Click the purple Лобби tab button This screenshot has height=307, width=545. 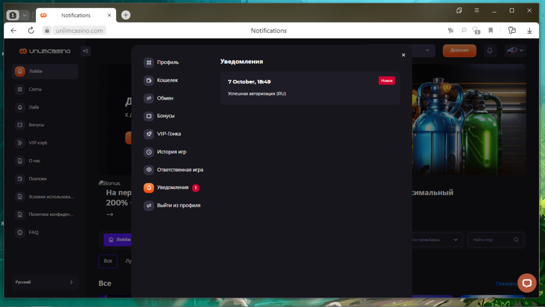click(118, 239)
